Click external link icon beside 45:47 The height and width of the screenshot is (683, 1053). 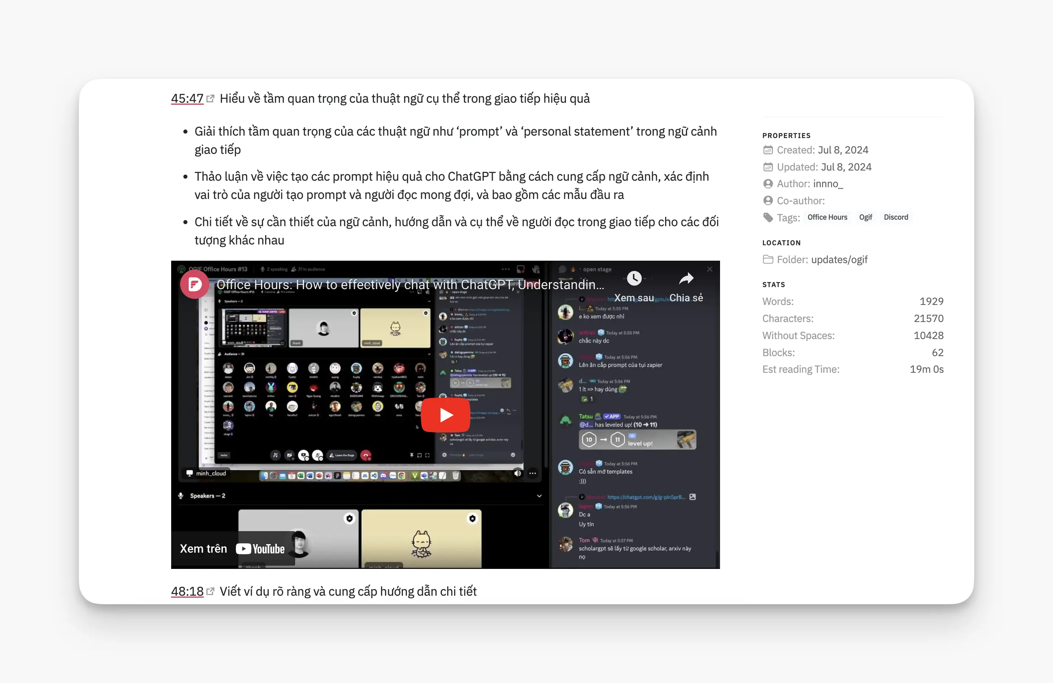click(x=211, y=99)
